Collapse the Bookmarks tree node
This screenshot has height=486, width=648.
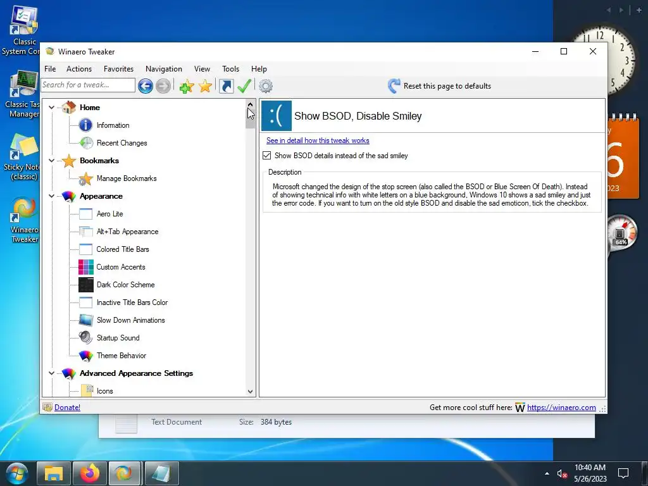51,161
